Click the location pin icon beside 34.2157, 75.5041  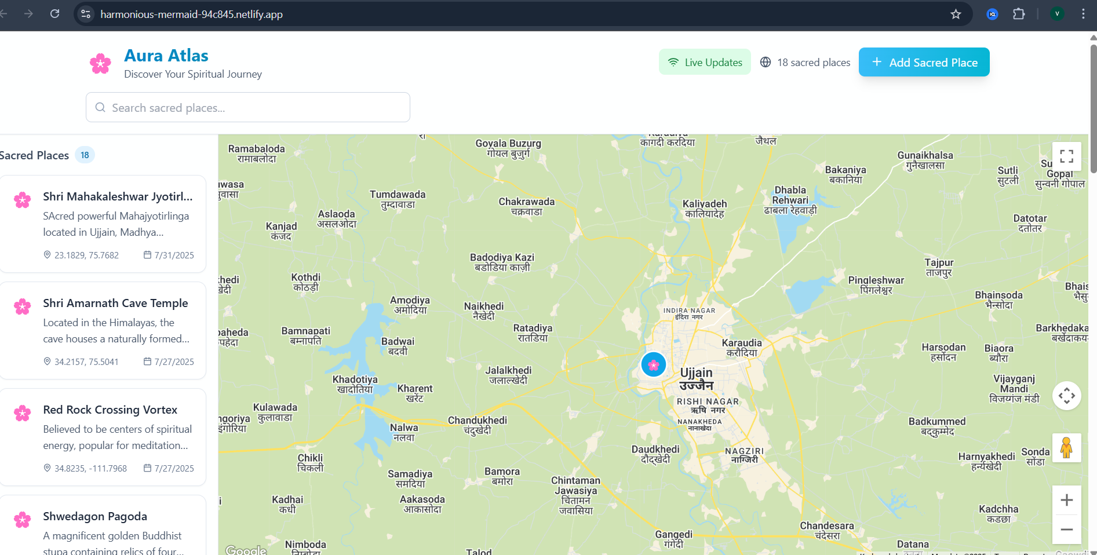[48, 362]
